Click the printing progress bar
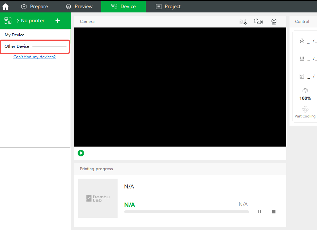Viewport: 317px width, 230px height. click(187, 212)
